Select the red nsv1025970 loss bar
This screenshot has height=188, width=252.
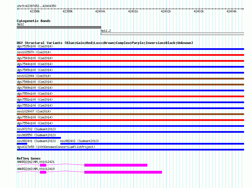130,55
